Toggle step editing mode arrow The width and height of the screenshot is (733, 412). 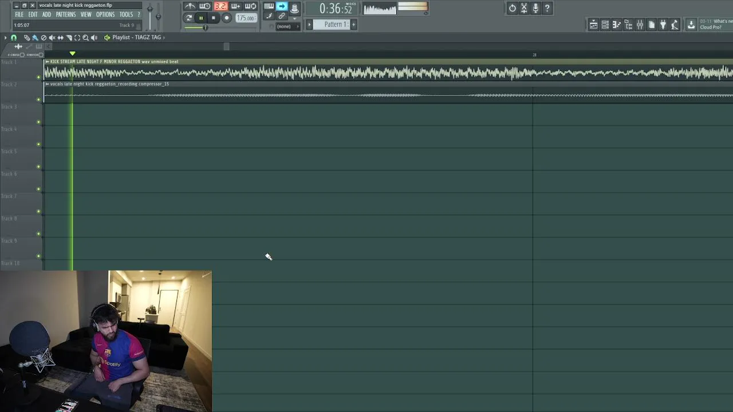point(282,6)
